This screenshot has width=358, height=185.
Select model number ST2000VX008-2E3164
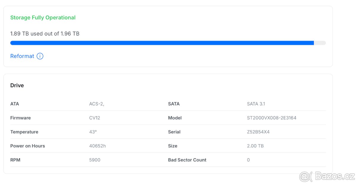tap(271, 118)
